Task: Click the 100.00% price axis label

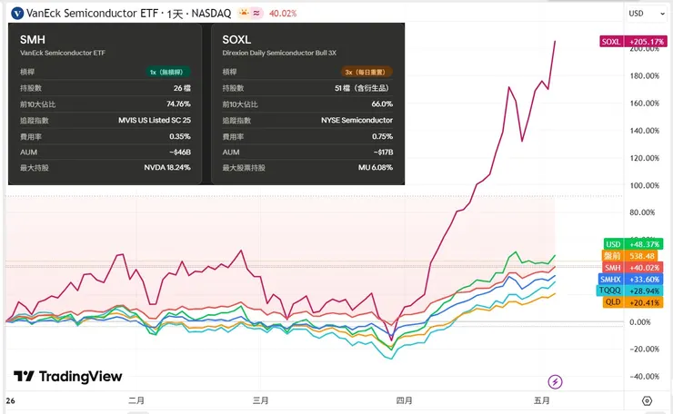Action: point(644,185)
